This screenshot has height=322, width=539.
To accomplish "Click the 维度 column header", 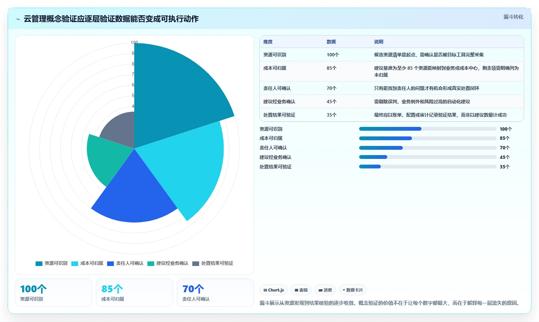I will 268,42.
